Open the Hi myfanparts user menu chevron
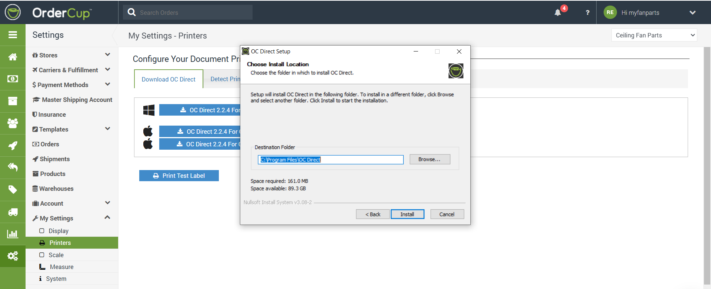Screen dimensions: 711x289 coord(692,13)
